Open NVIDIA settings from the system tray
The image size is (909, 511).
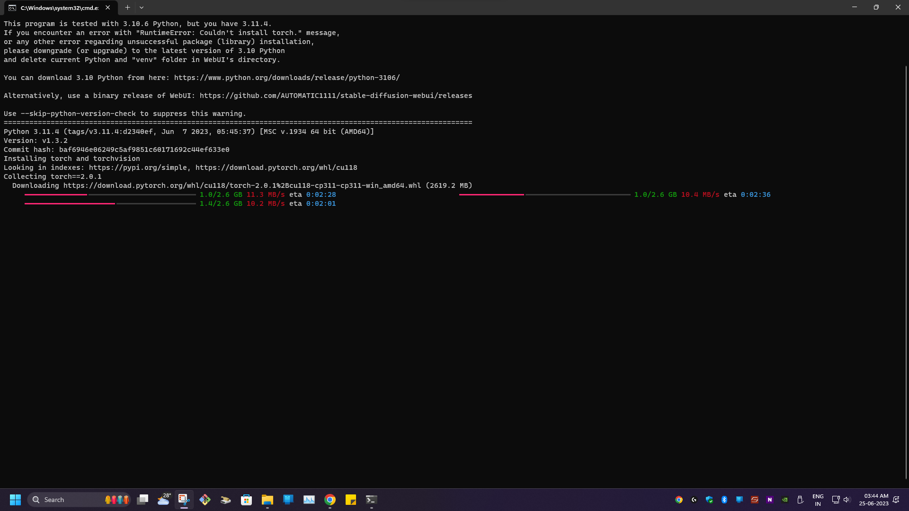(x=785, y=500)
